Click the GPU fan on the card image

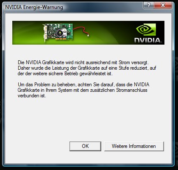[x=61, y=34]
